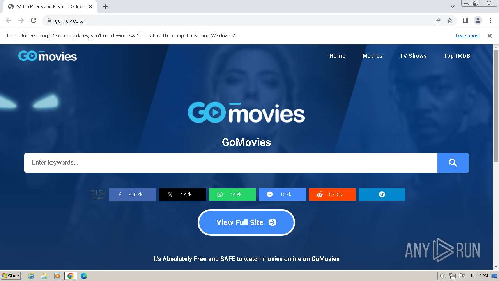
Task: Open Internet Explorer from taskbar
Action: point(31,276)
